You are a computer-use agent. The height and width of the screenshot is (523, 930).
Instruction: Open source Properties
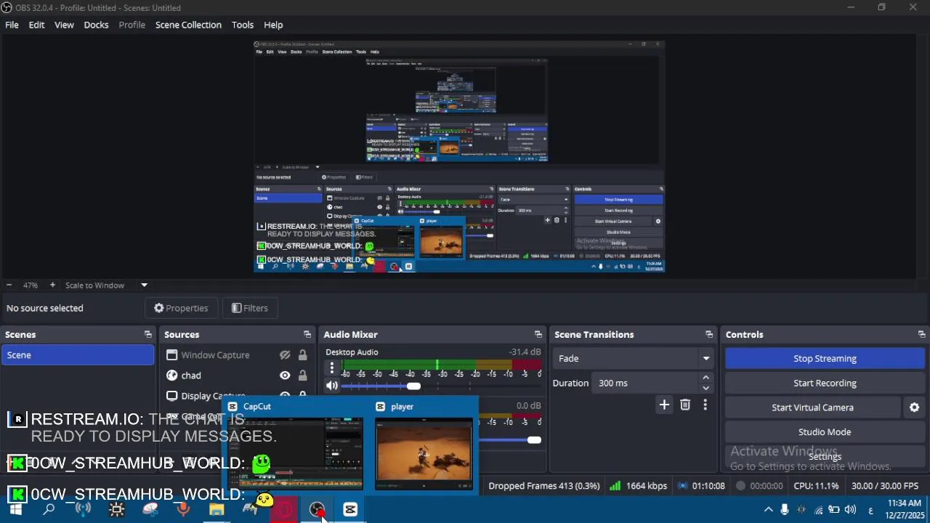[x=181, y=308]
